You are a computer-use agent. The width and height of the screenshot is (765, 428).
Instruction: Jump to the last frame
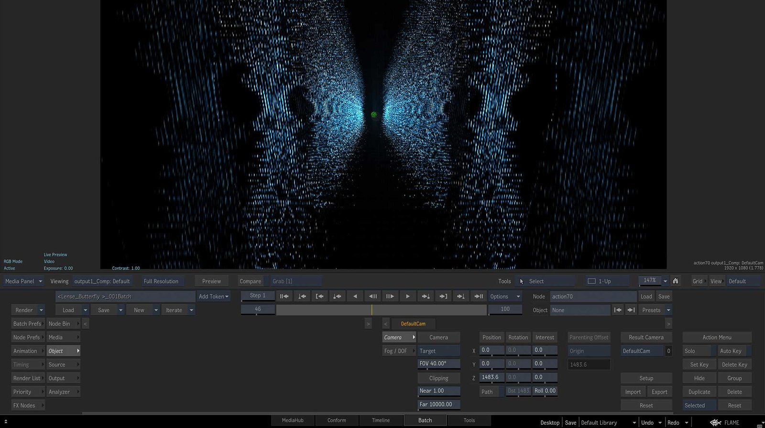(478, 296)
